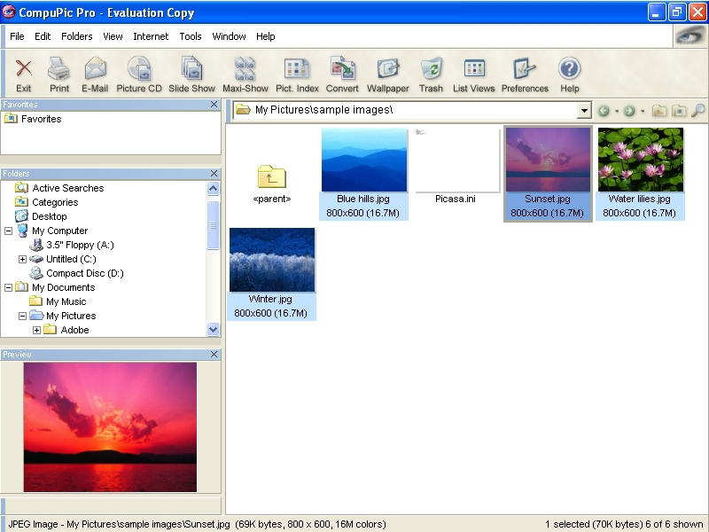This screenshot has width=709, height=532.
Task: Open Preferences from the toolbar
Action: [525, 75]
